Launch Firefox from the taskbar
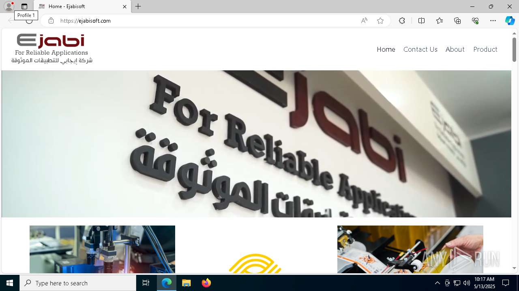519x291 pixels. coord(206,283)
